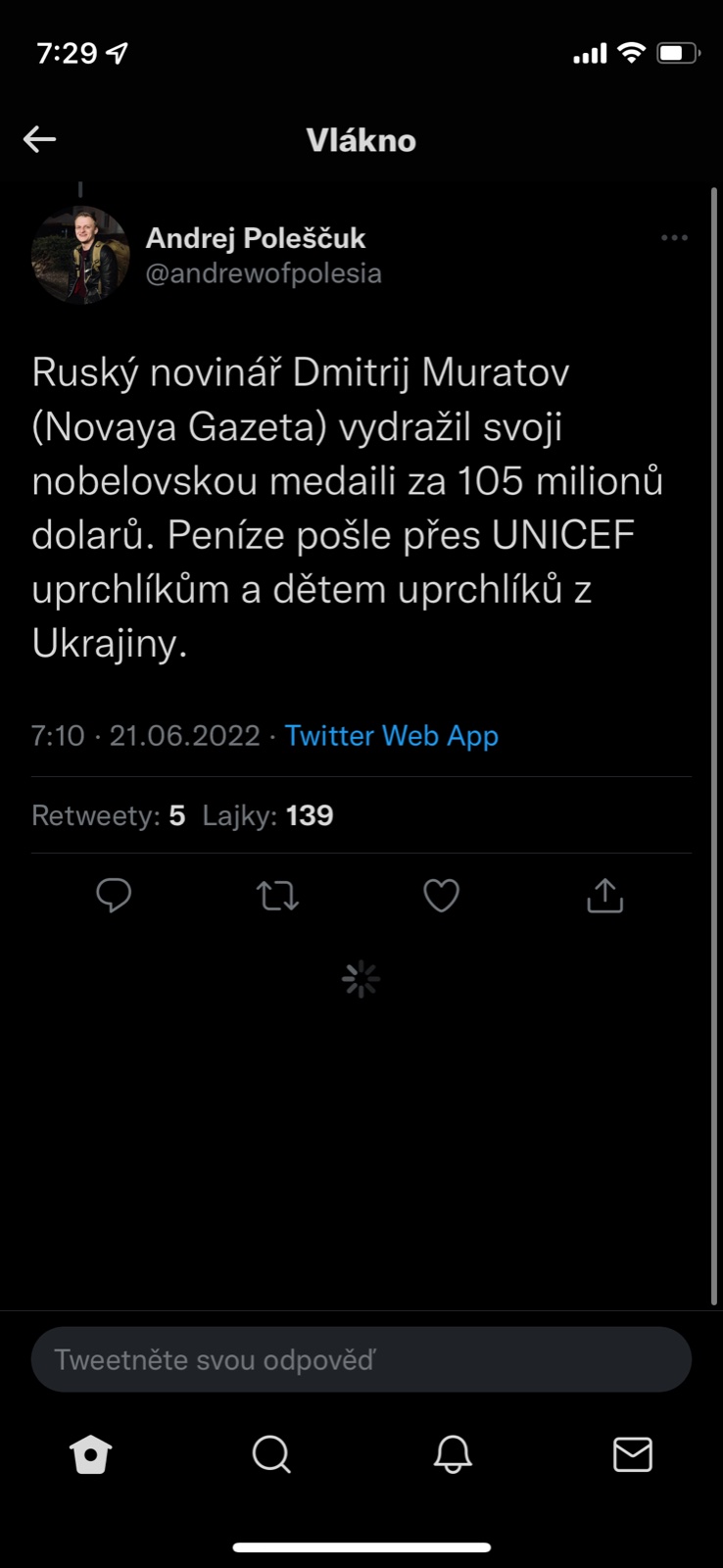The image size is (723, 1568).
Task: Open the Notifications bell tab
Action: pos(453,1455)
